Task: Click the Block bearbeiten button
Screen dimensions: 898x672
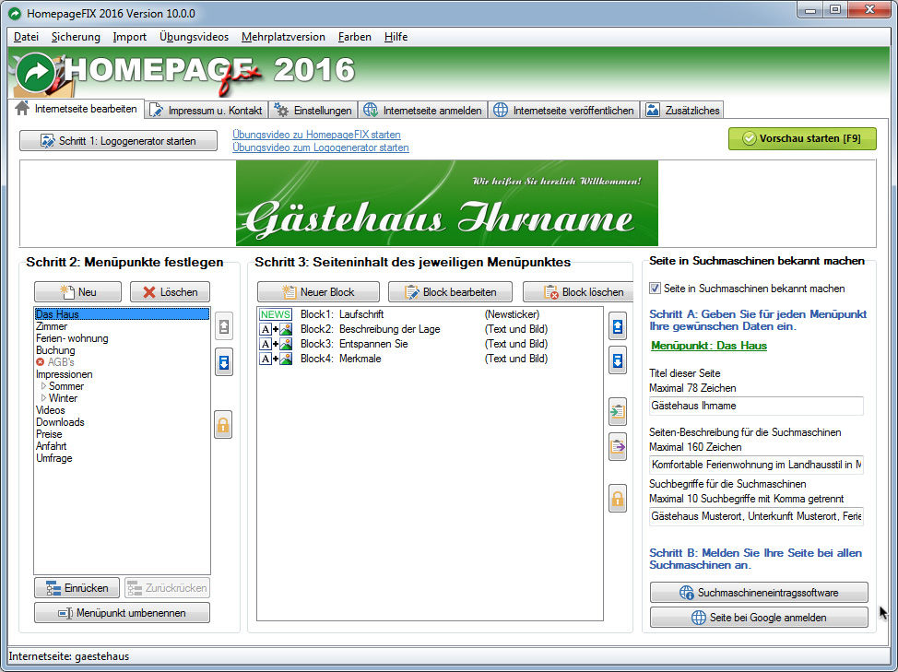Action: (x=450, y=292)
